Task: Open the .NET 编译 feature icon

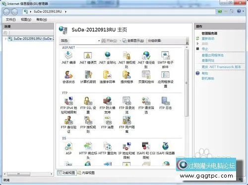Action: 68,58
